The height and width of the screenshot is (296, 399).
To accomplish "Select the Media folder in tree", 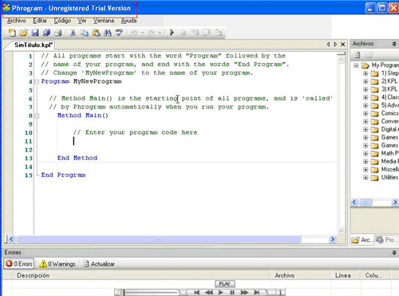I will click(x=389, y=161).
